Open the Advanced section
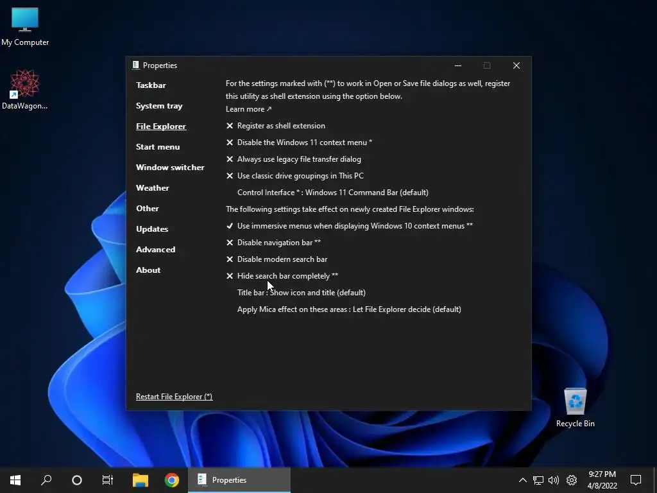 tap(155, 250)
